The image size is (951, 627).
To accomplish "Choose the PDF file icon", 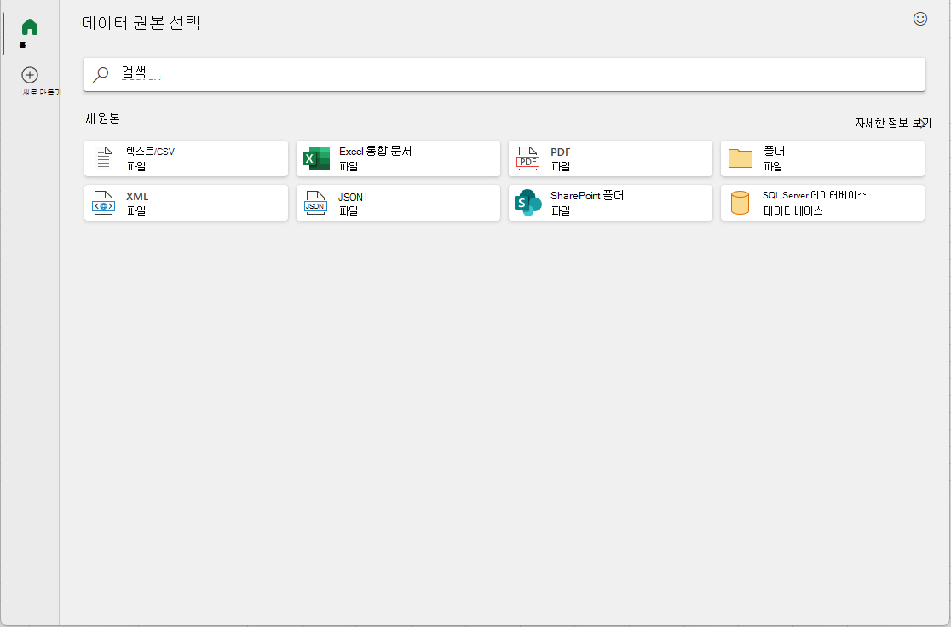I will click(x=527, y=158).
